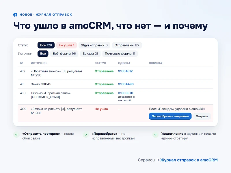Click row number 412

click(23, 71)
